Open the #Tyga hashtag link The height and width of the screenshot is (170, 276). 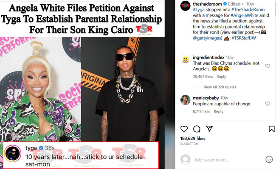199,9
